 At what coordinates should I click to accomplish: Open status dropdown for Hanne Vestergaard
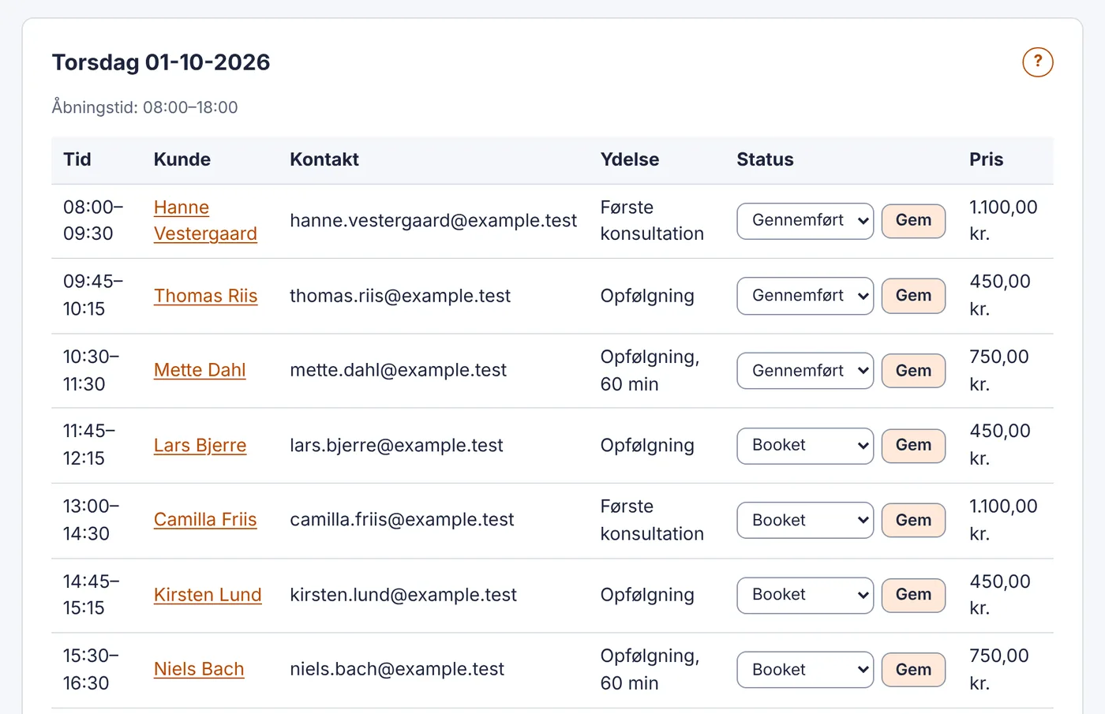(805, 221)
